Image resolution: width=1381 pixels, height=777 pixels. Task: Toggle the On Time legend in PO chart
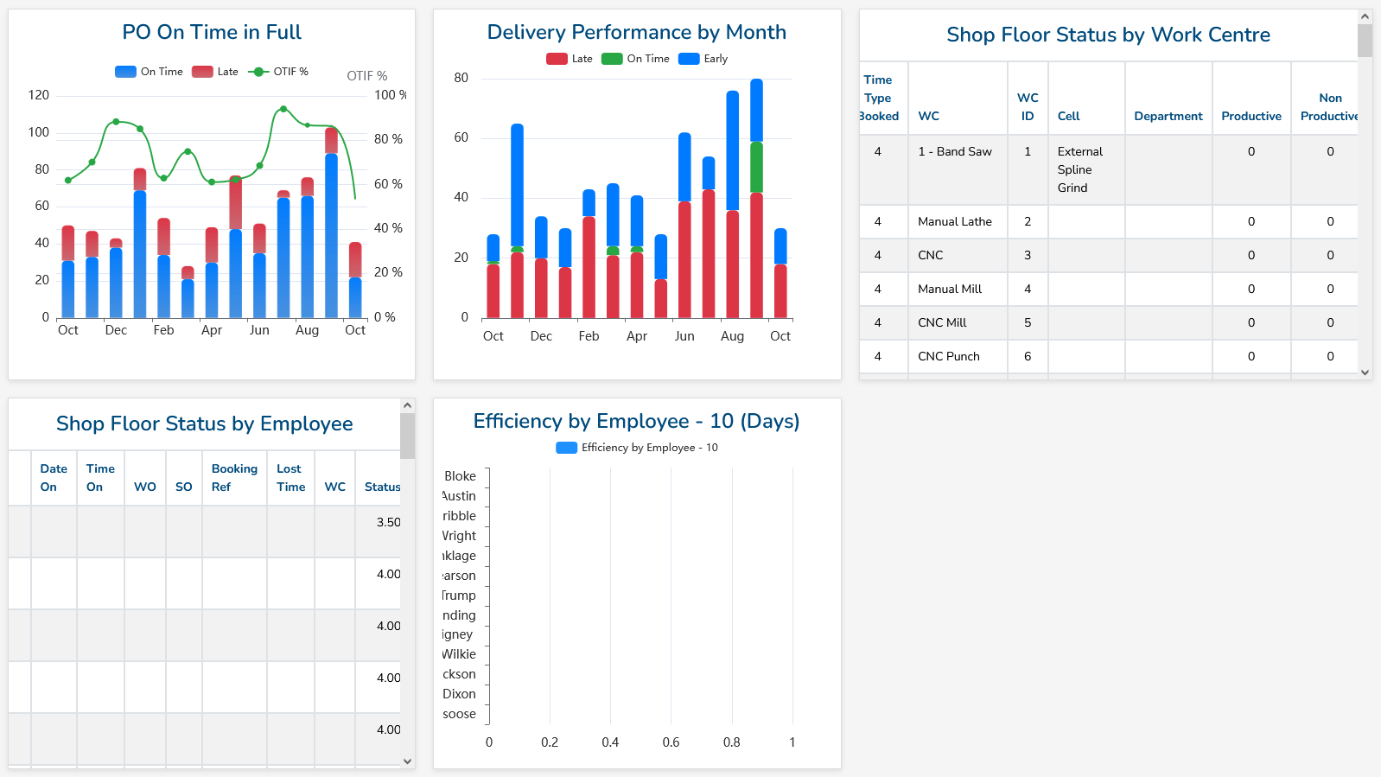(149, 72)
